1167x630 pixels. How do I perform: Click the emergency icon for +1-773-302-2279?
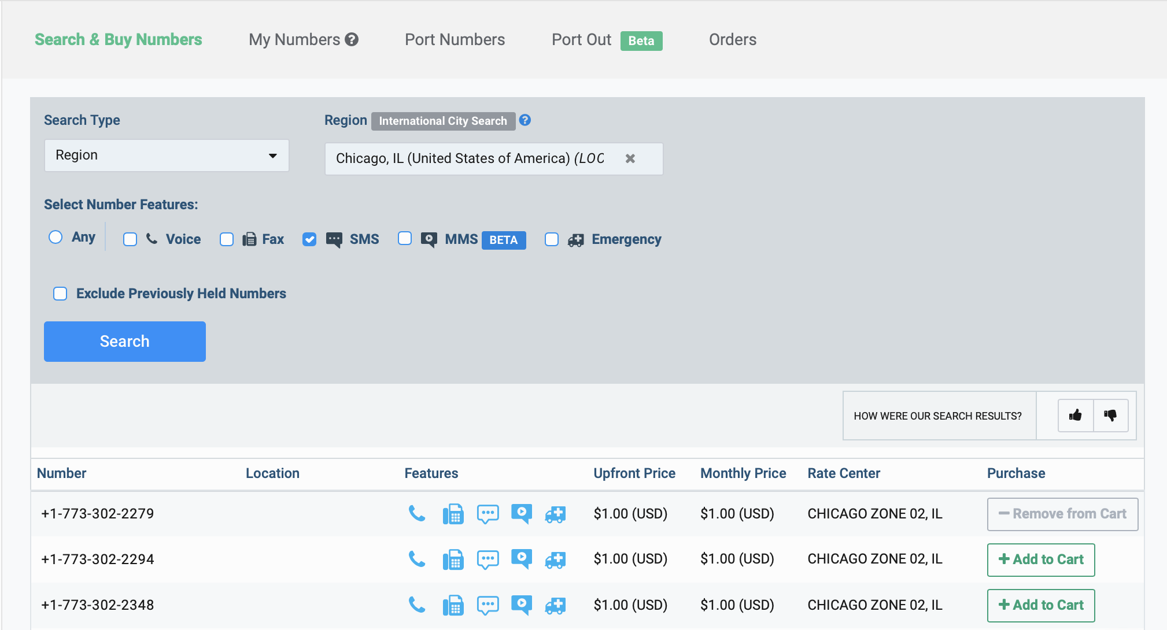click(x=555, y=514)
